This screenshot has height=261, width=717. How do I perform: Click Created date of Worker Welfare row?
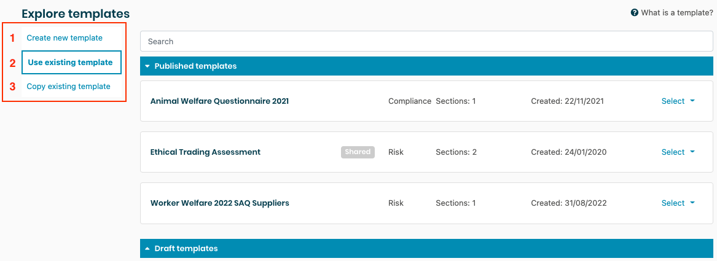pos(569,203)
